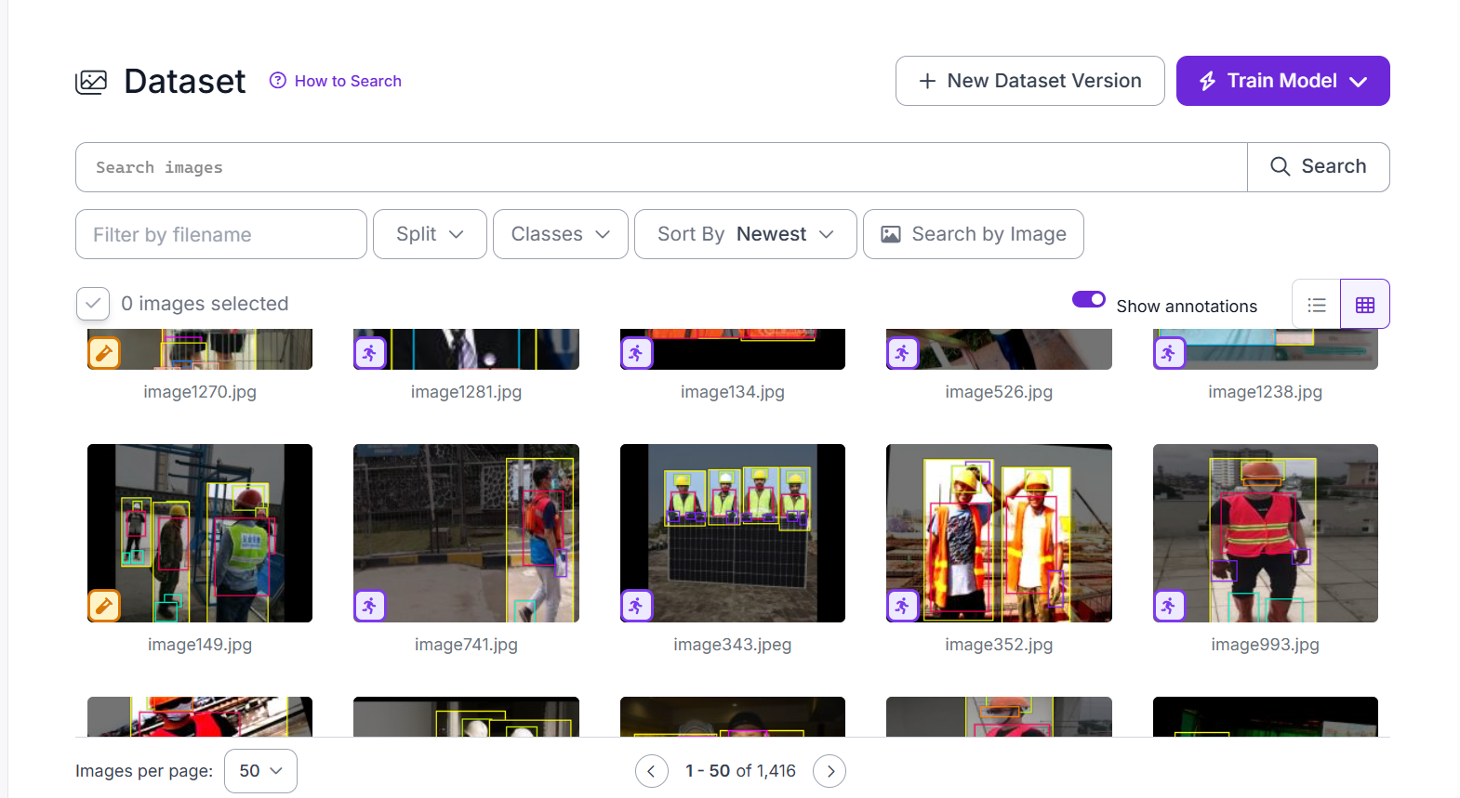Click the image1238.jpg filename
Screen dimensions: 1460x798
point(1266,392)
